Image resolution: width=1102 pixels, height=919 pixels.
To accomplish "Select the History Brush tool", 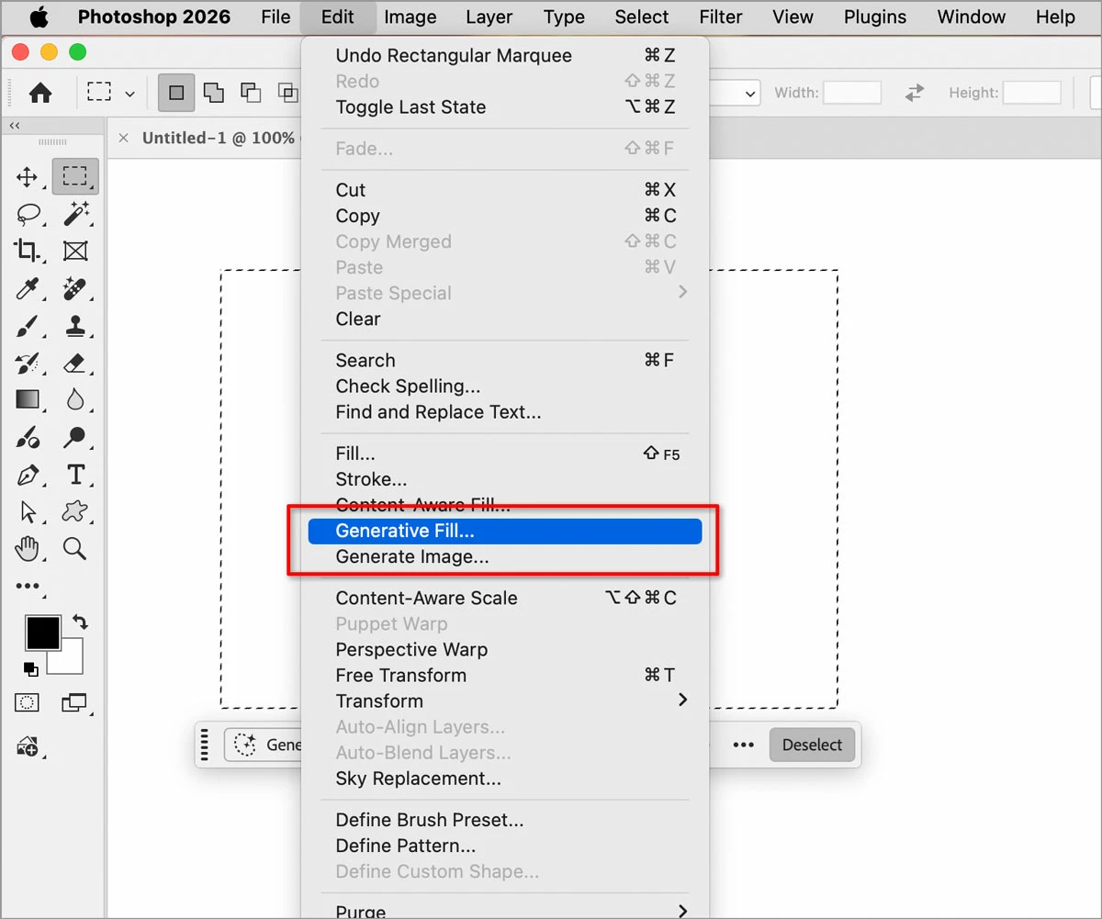I will click(28, 363).
